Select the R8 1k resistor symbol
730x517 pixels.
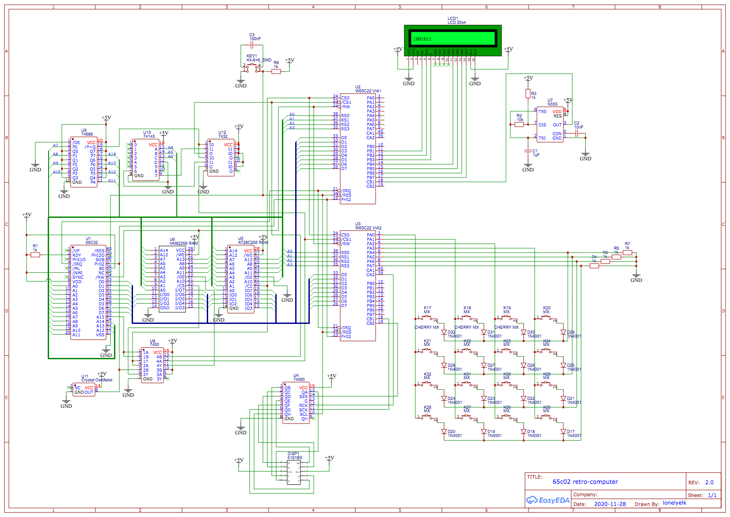[x=276, y=71]
